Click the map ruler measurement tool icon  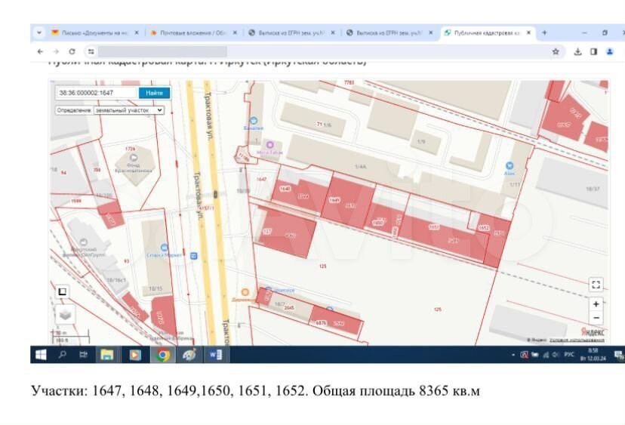pos(62,291)
